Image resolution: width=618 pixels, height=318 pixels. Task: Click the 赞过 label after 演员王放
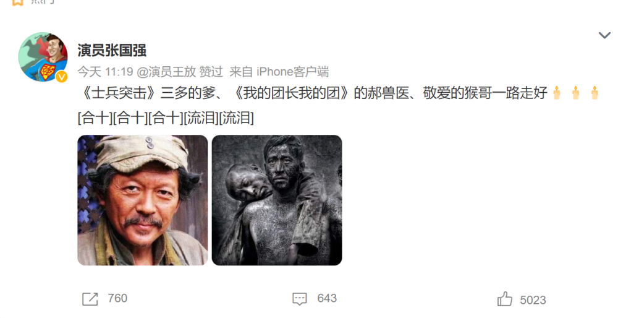[211, 72]
